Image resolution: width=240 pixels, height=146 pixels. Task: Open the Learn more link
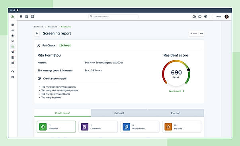[175, 91]
